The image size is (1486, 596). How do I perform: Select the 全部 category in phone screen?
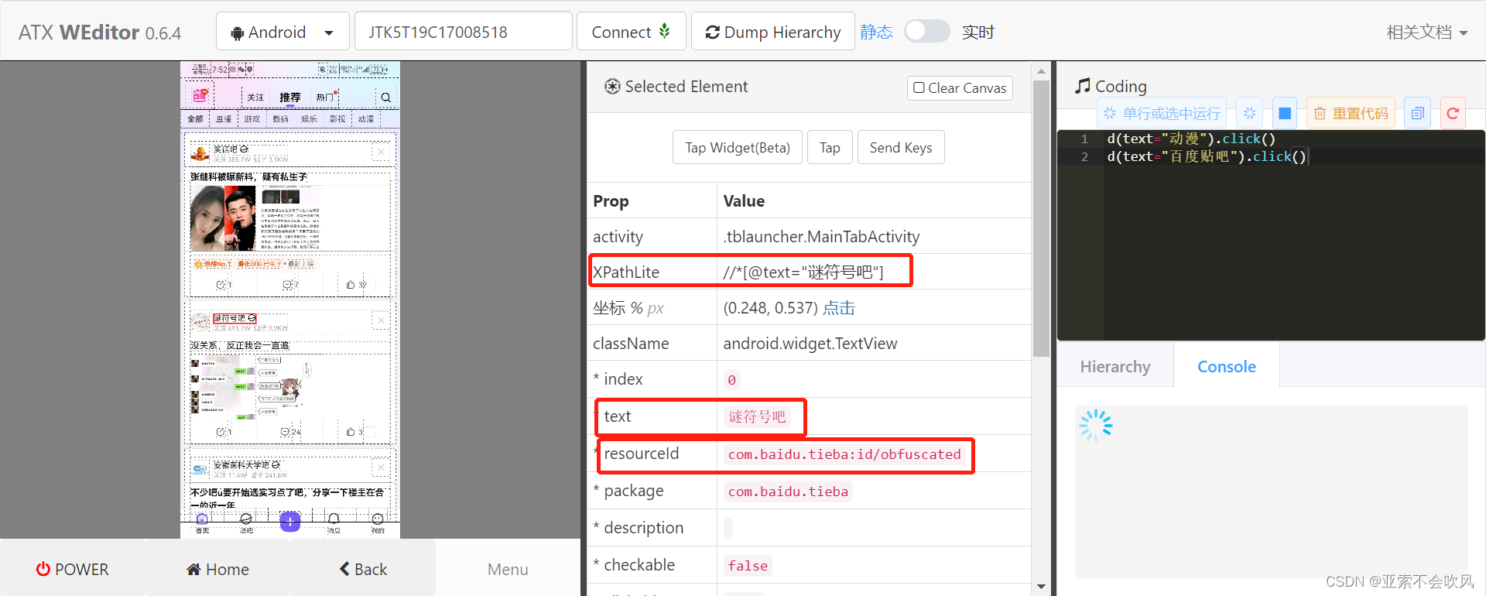(x=195, y=119)
